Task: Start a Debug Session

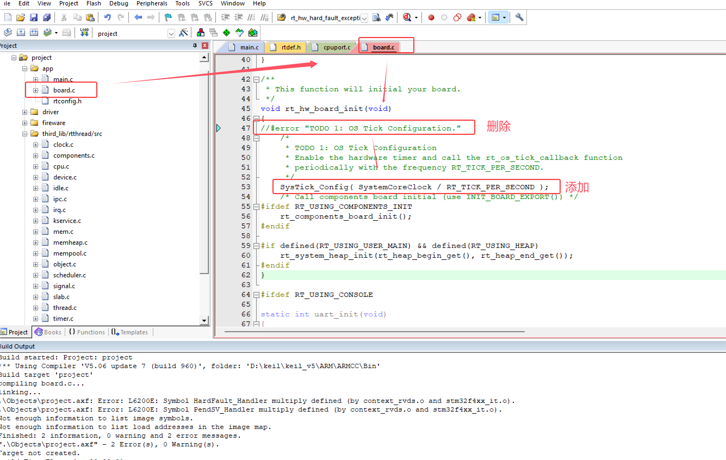Action: coord(408,17)
